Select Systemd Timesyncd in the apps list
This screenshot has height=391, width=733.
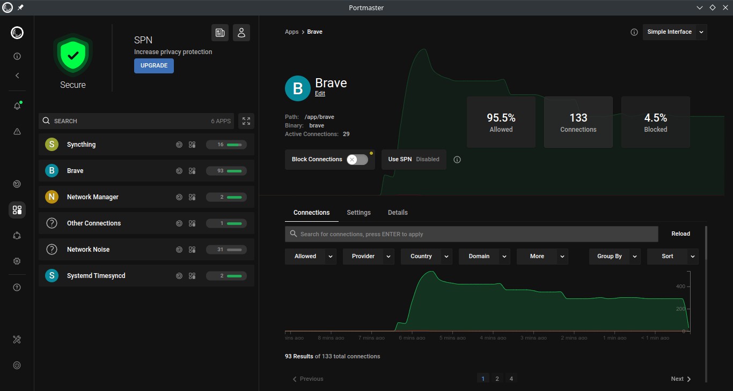(146, 276)
